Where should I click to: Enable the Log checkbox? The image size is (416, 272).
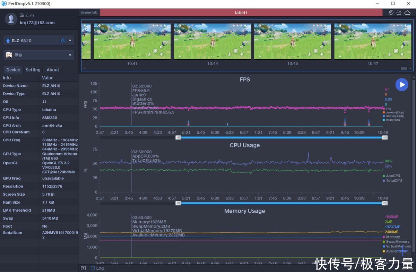[x=93, y=268]
